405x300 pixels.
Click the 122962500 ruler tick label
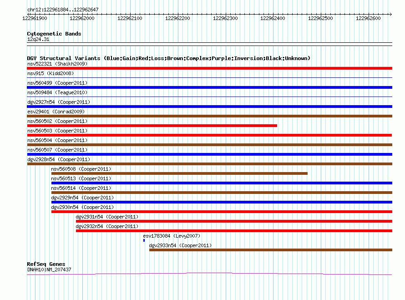(320, 18)
